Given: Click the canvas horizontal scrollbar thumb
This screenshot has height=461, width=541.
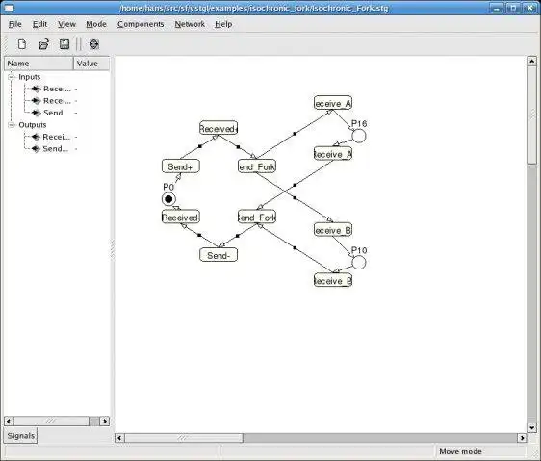Looking at the screenshot, I should click(184, 438).
